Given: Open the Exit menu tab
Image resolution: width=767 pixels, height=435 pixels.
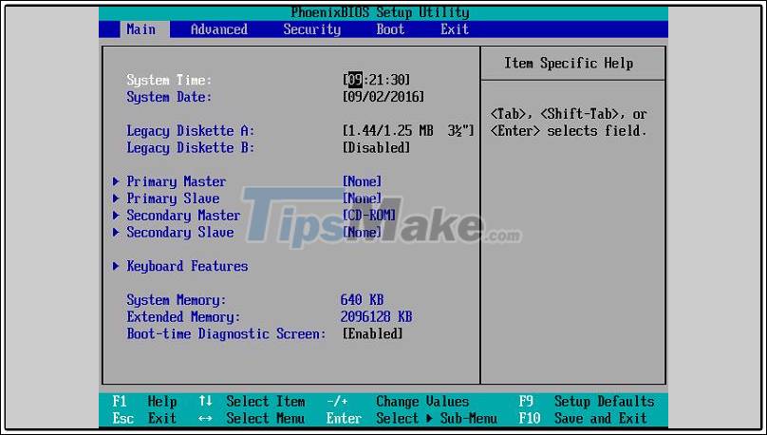Looking at the screenshot, I should coord(455,29).
